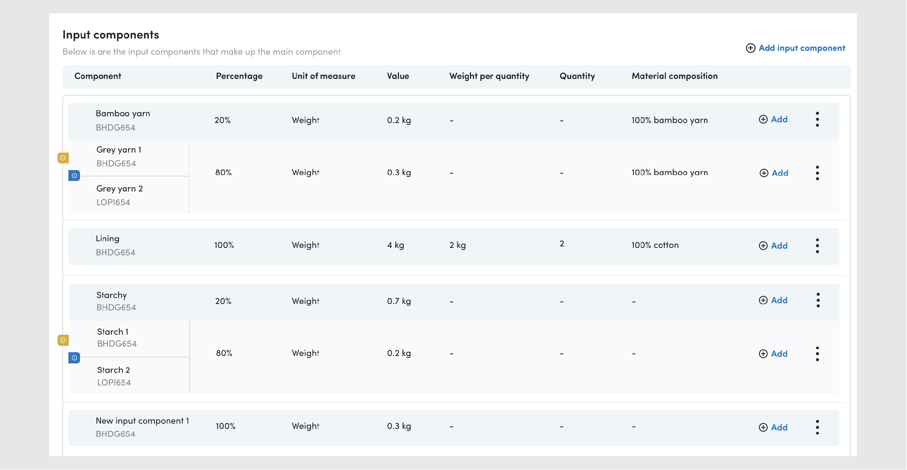This screenshot has width=907, height=470.
Task: Open three-dot menu for Starchy row
Action: coord(818,300)
